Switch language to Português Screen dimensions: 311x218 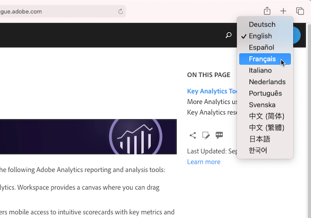pos(265,93)
